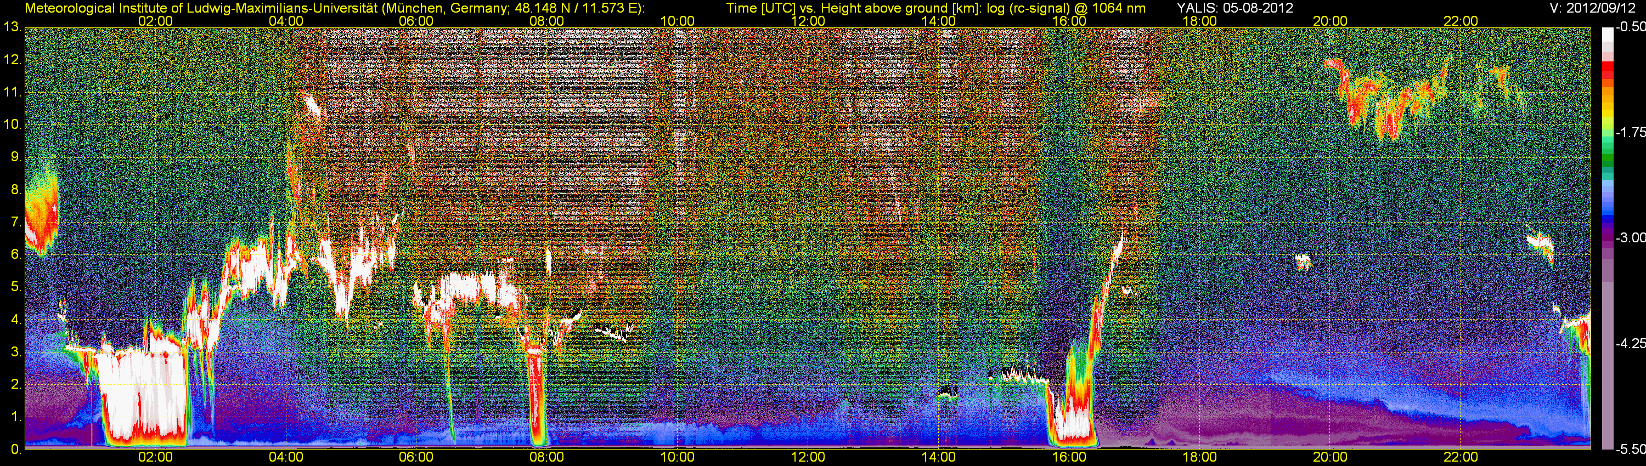Click the -4.25 color scale value
This screenshot has height=466, width=1646.
click(1631, 343)
